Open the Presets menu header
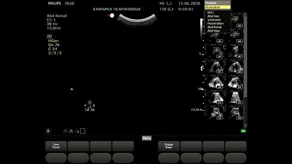 [x=218, y=3]
